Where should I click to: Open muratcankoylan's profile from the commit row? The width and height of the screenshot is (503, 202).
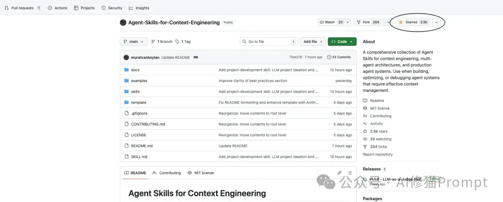[x=145, y=57]
